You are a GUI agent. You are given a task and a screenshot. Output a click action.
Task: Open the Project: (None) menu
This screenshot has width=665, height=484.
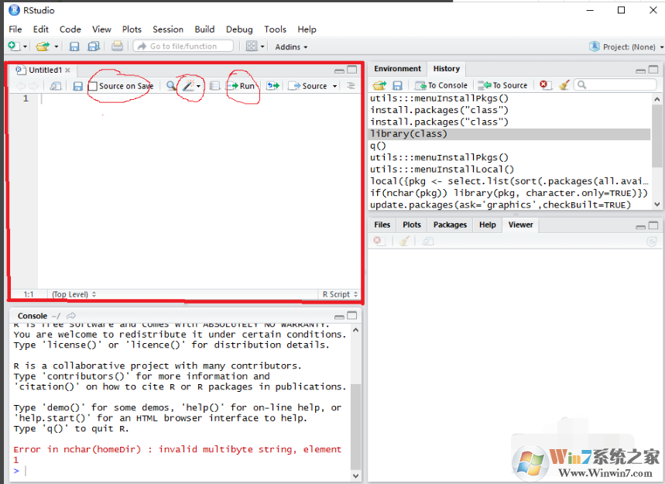tap(626, 46)
